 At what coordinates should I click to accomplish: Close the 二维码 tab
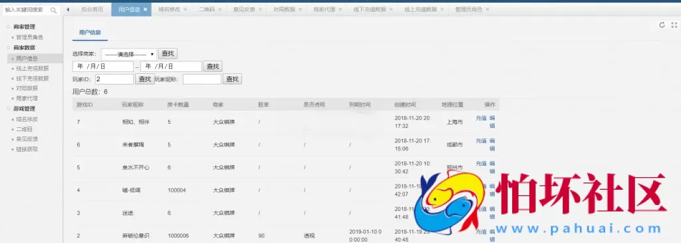219,9
